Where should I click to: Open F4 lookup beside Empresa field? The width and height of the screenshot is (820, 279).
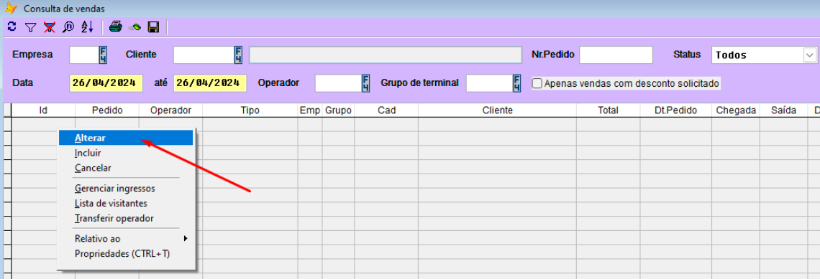(103, 55)
